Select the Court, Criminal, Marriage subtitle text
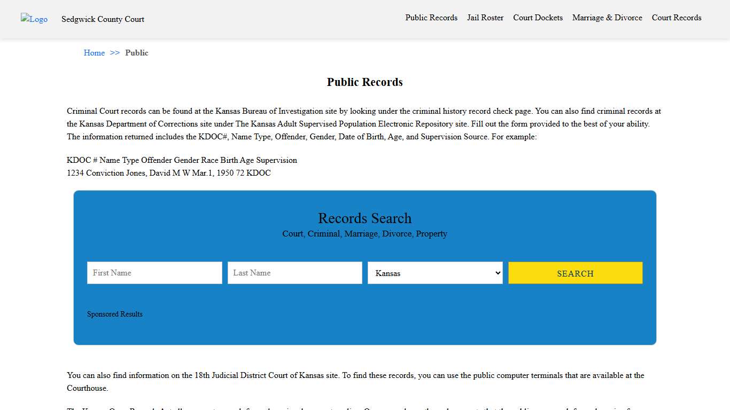Viewport: 730px width, 410px height. (x=364, y=233)
